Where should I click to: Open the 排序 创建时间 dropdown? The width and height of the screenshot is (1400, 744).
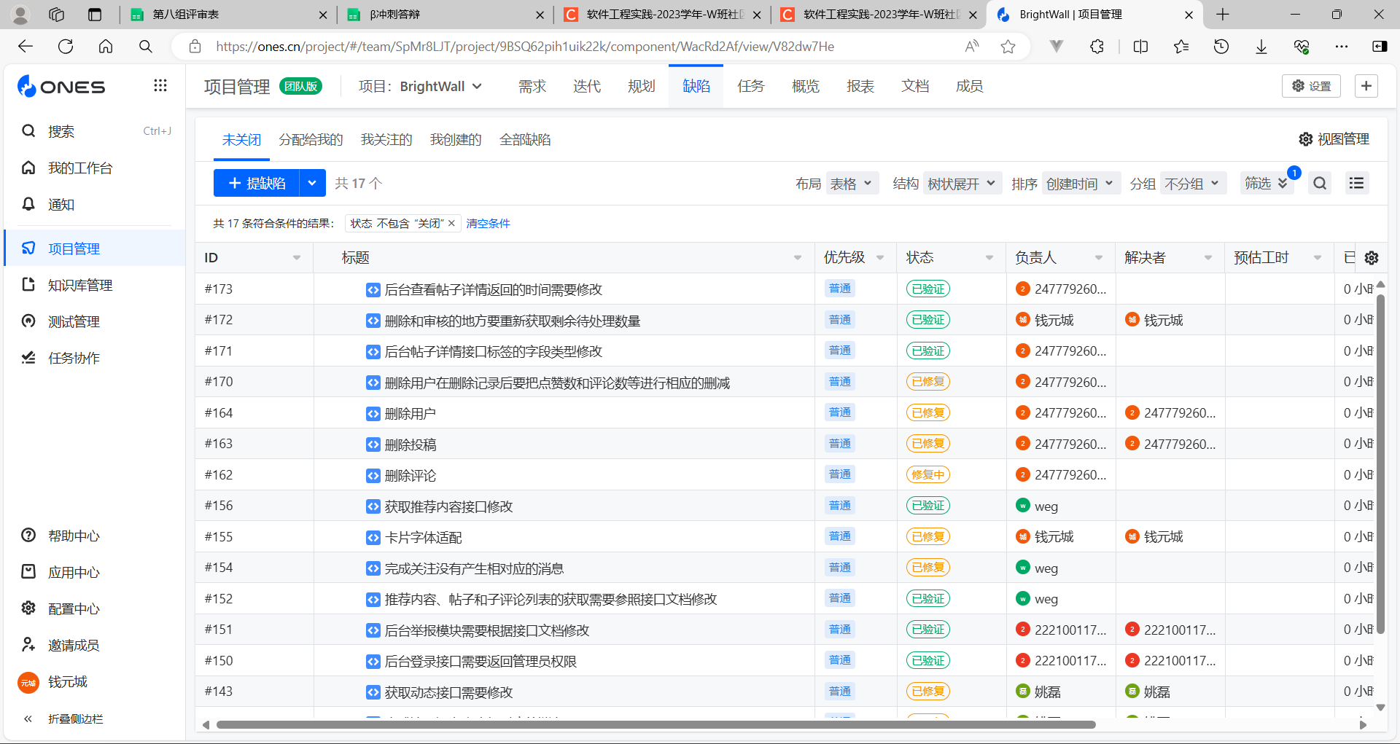click(x=1080, y=184)
